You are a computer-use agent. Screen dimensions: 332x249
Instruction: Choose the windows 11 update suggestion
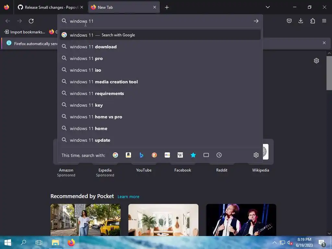pos(160,140)
